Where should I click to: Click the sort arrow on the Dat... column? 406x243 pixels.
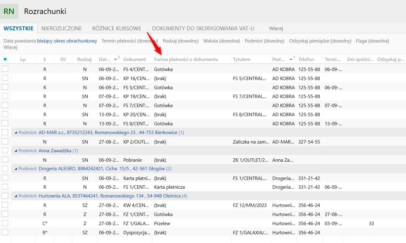115,59
